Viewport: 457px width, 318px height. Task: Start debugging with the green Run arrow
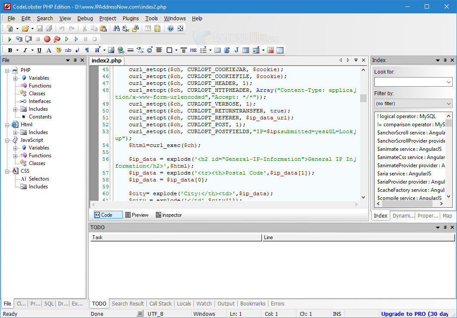pos(9,39)
